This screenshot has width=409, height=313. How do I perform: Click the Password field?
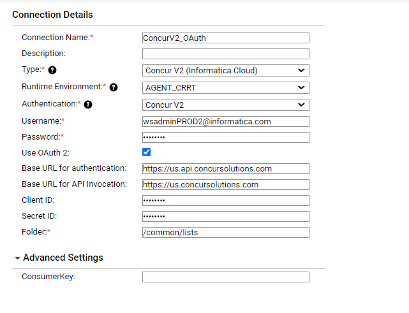[x=226, y=137]
